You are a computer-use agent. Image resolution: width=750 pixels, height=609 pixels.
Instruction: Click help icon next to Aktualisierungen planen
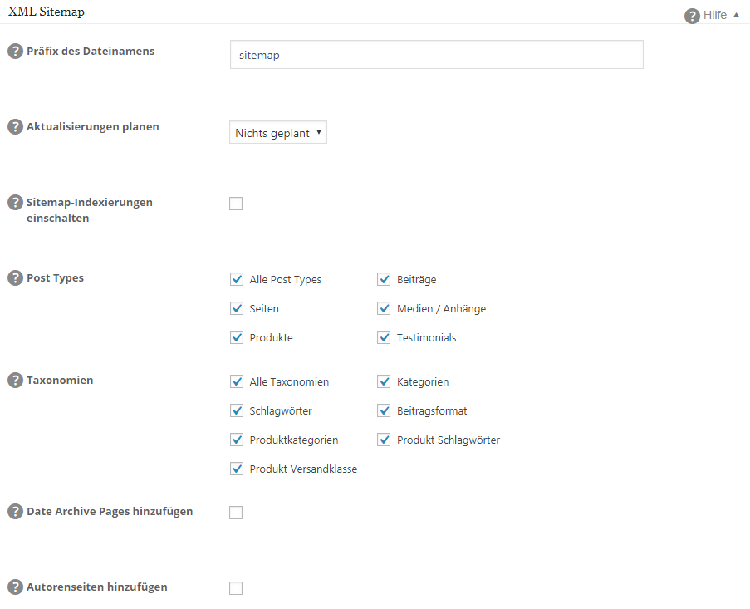[15, 127]
